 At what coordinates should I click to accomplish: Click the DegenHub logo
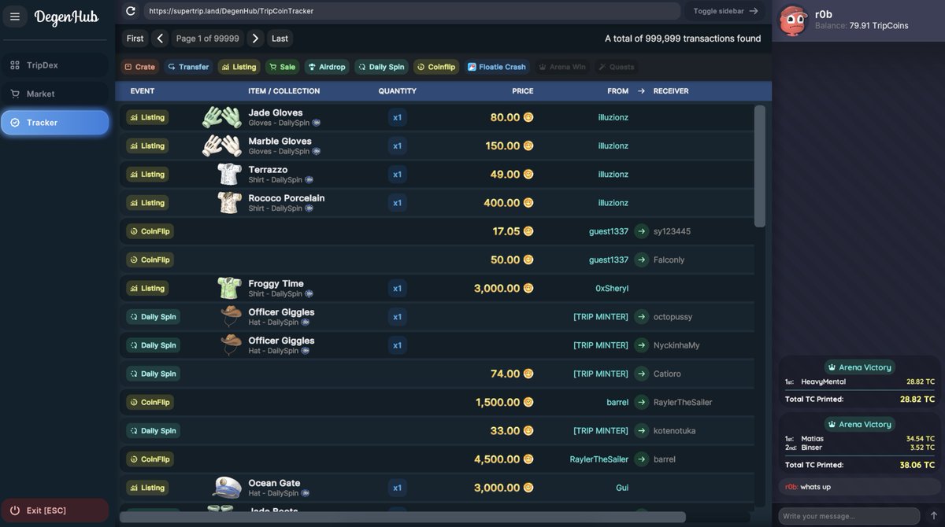66,17
